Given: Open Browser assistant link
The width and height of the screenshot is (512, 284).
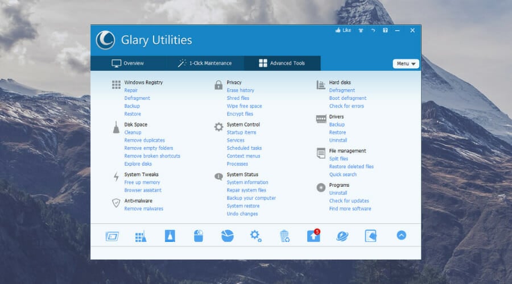Looking at the screenshot, I should (143, 190).
